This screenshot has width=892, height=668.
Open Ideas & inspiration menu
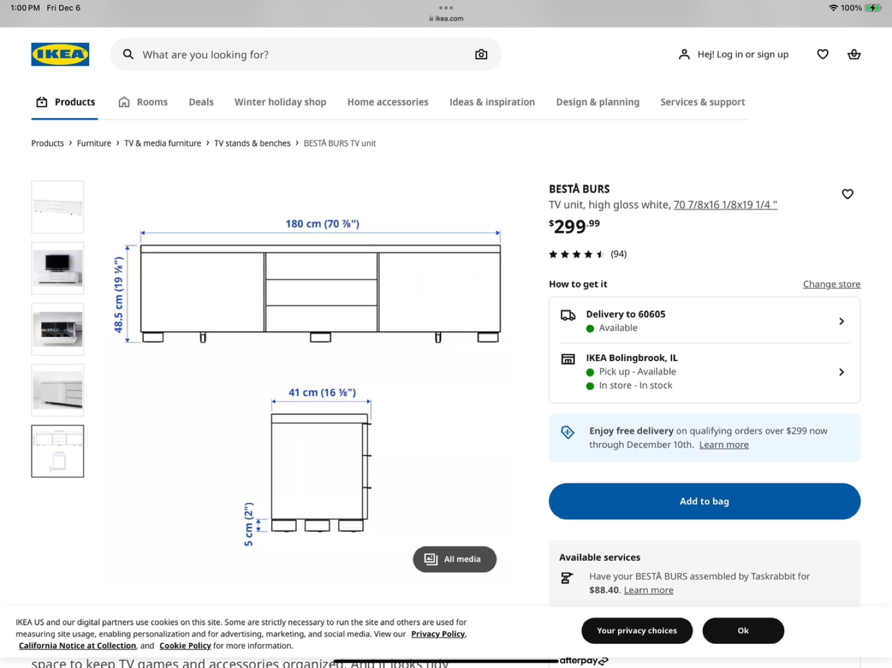point(492,102)
